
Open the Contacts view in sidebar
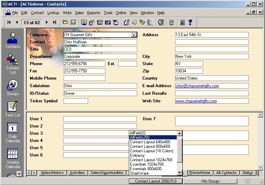click(13, 40)
